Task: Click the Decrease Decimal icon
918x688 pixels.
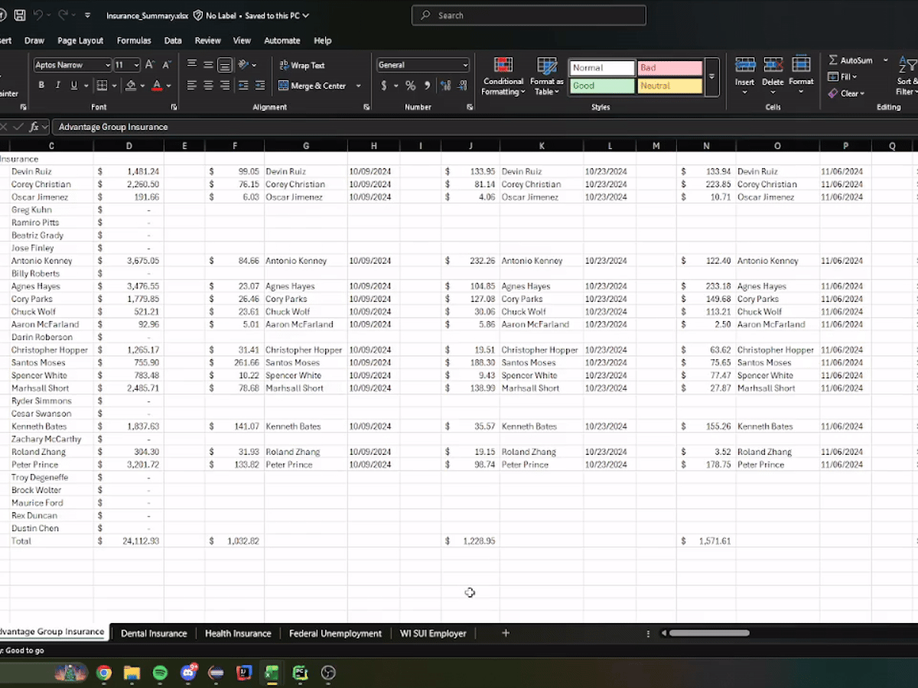Action: tap(462, 86)
